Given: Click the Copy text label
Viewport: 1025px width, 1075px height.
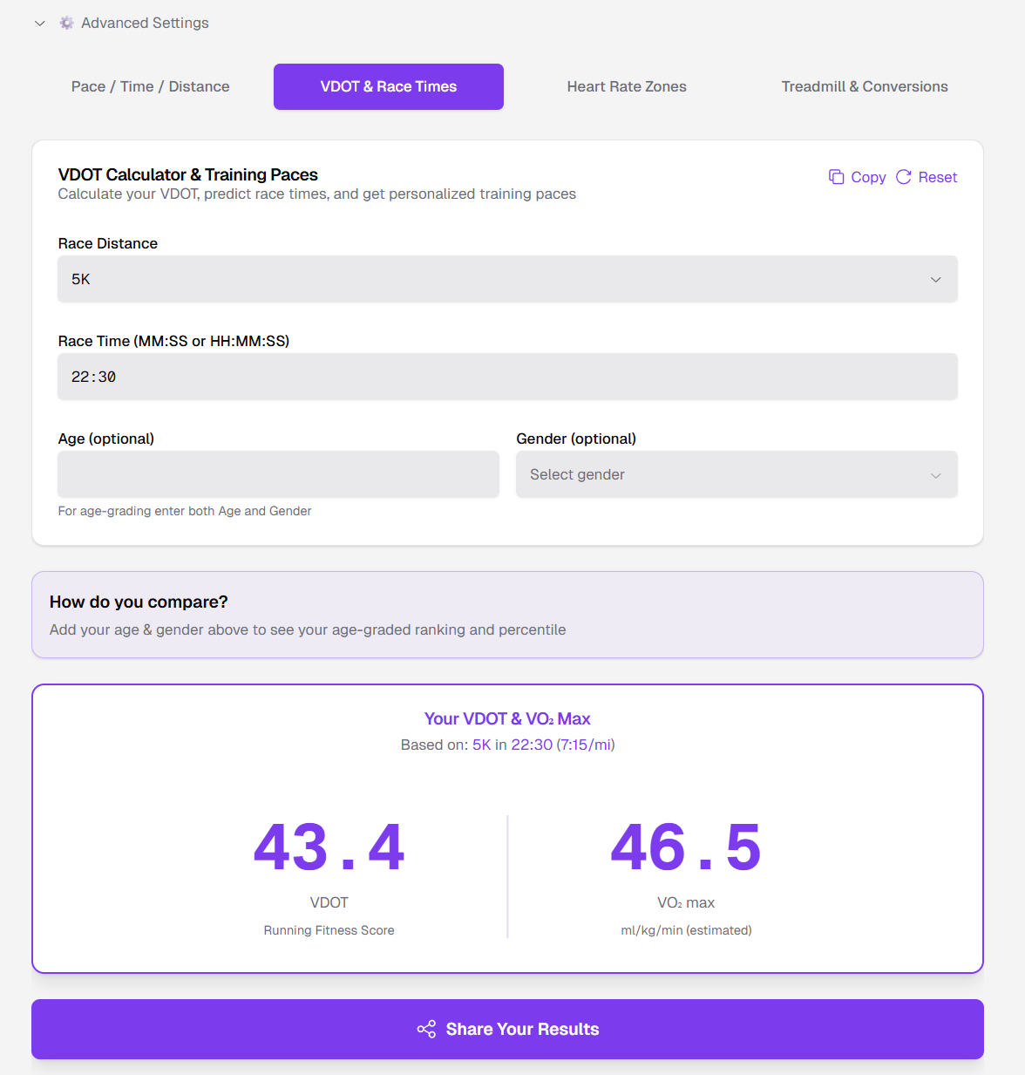Looking at the screenshot, I should coord(868,177).
